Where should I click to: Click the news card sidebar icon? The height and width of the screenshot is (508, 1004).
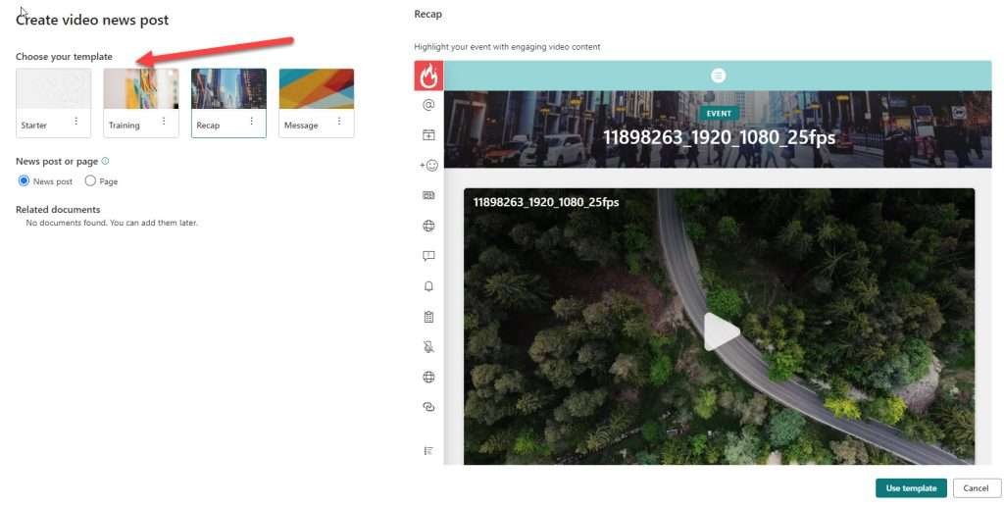[429, 195]
